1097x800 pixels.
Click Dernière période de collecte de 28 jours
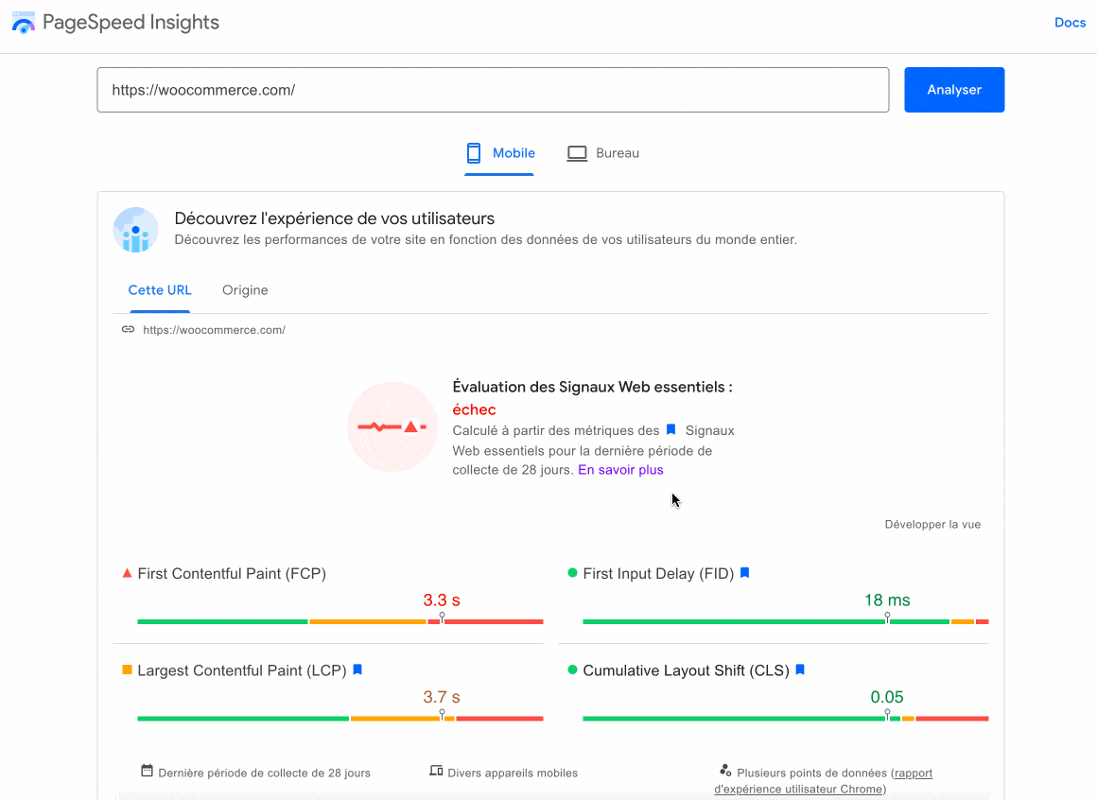tap(265, 773)
